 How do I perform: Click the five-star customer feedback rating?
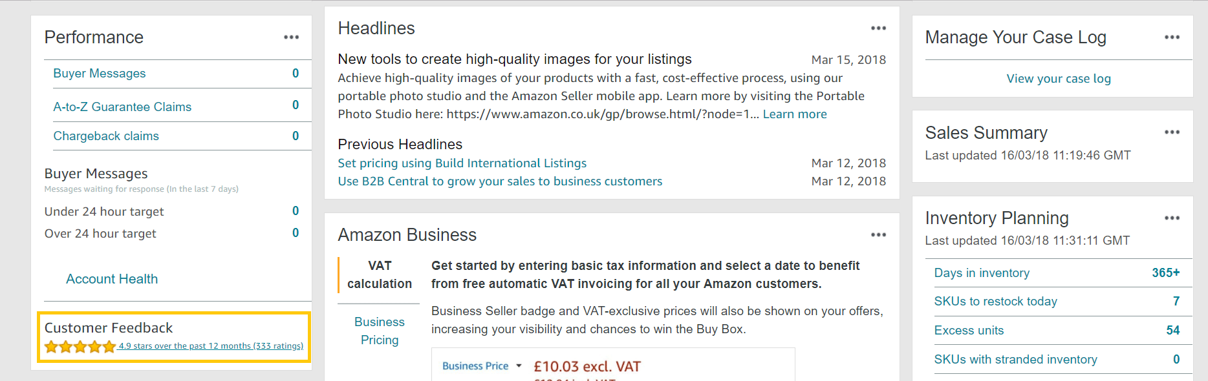(80, 347)
